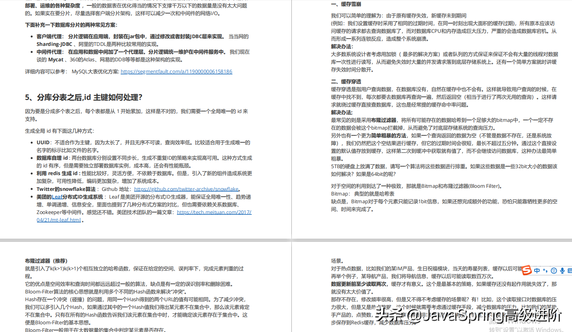
Task: Click the line starting 5TB的硬盘上放满了数据
Action: (444, 166)
